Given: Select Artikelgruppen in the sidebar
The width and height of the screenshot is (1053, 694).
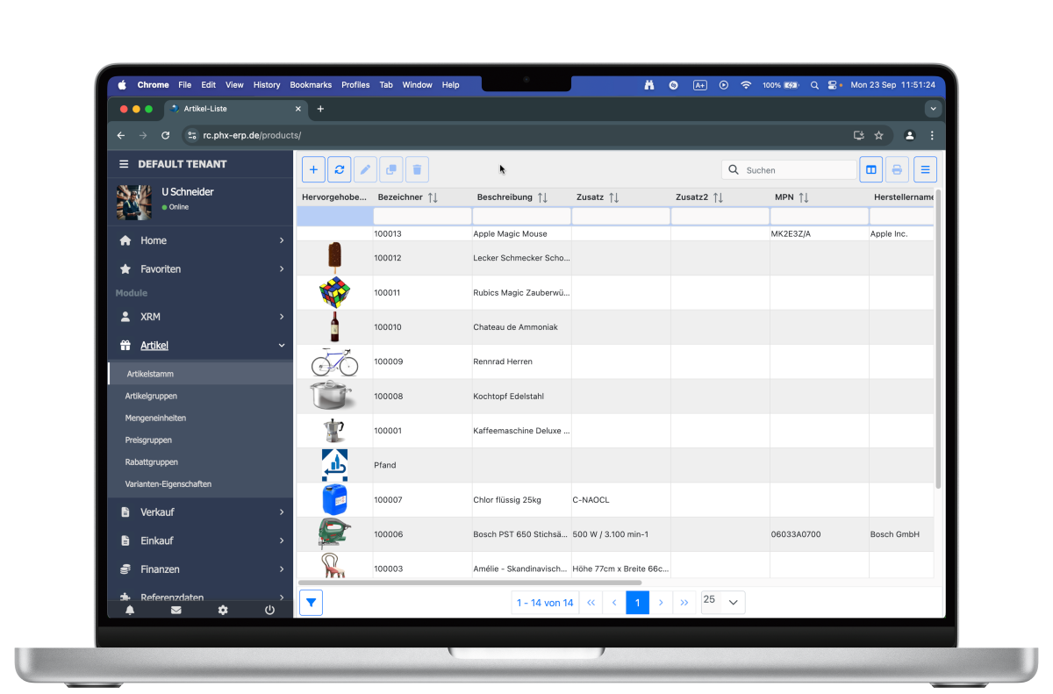Looking at the screenshot, I should tap(151, 396).
